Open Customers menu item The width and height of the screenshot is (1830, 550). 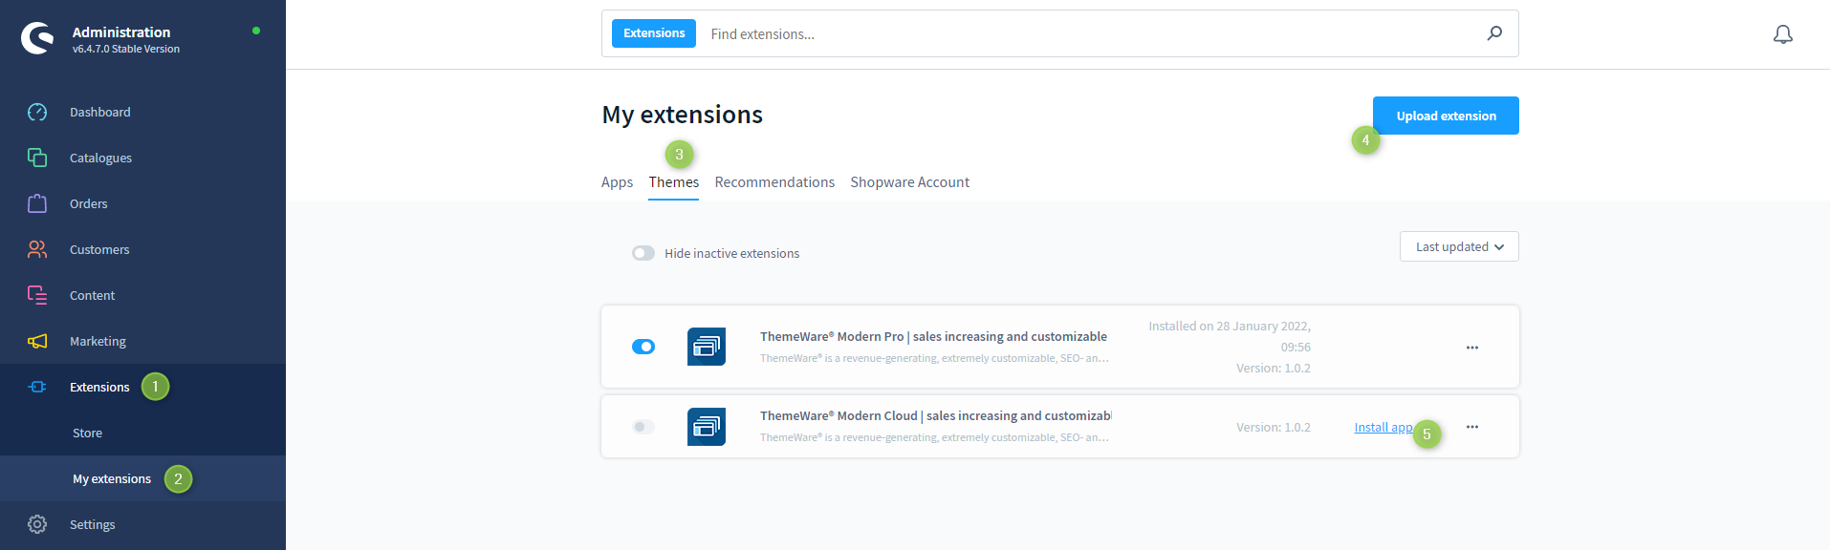[142, 249]
